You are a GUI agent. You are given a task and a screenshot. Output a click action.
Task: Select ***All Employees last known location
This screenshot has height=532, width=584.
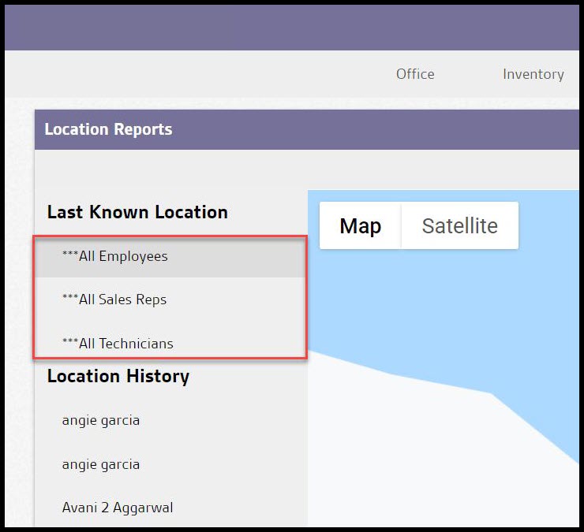[115, 256]
